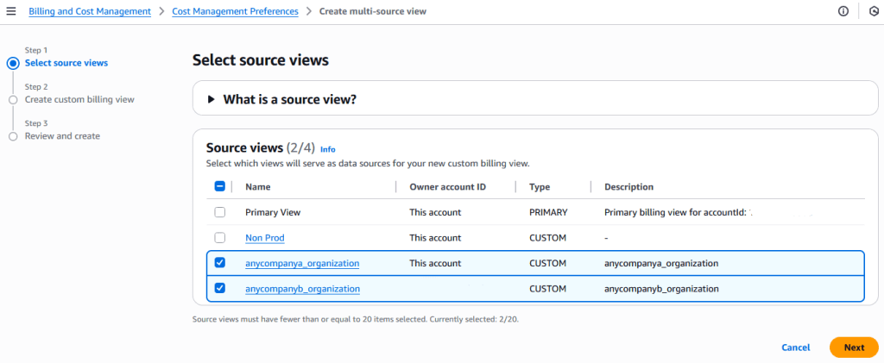Click the info circle icon in header

click(843, 11)
